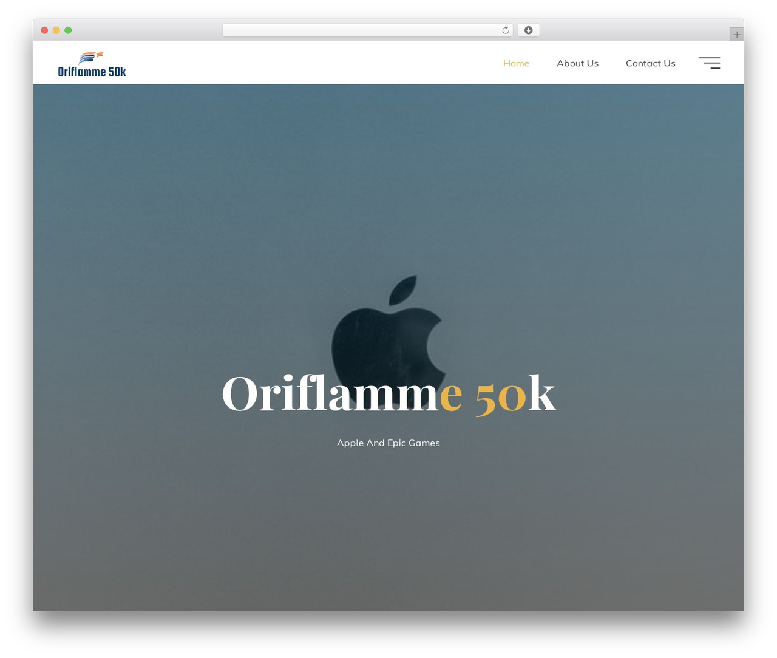Click the Oriflamme 50k logo
777x658 pixels.
tap(92, 64)
